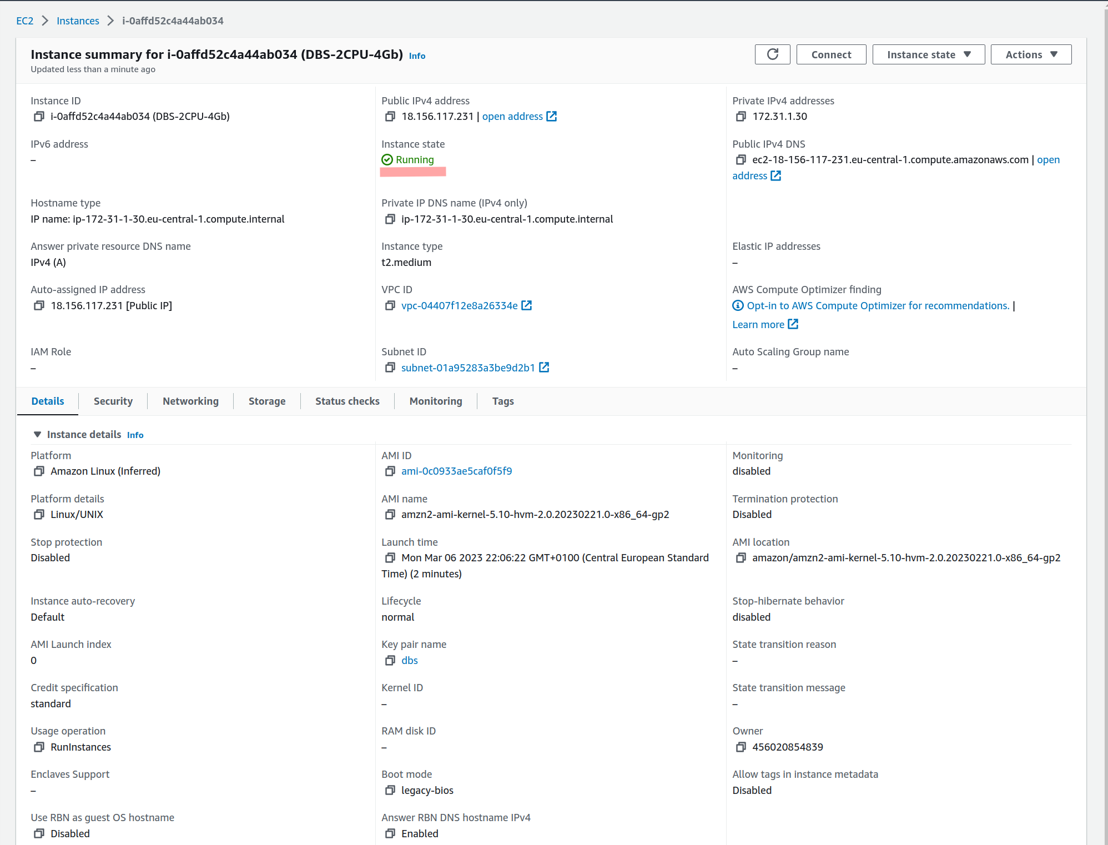Click the Connect button
The width and height of the screenshot is (1108, 845).
pyautogui.click(x=831, y=54)
